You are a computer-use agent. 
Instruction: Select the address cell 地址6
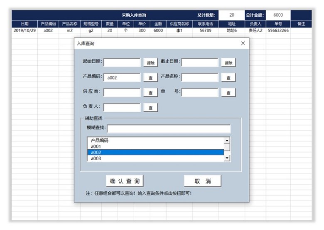click(232, 30)
